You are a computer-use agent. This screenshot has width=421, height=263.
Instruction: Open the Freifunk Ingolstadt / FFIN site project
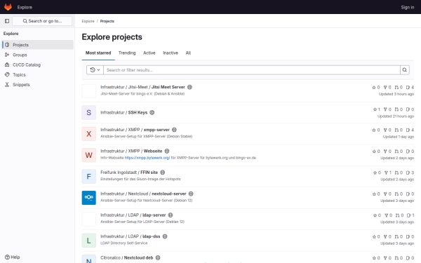[129, 173]
